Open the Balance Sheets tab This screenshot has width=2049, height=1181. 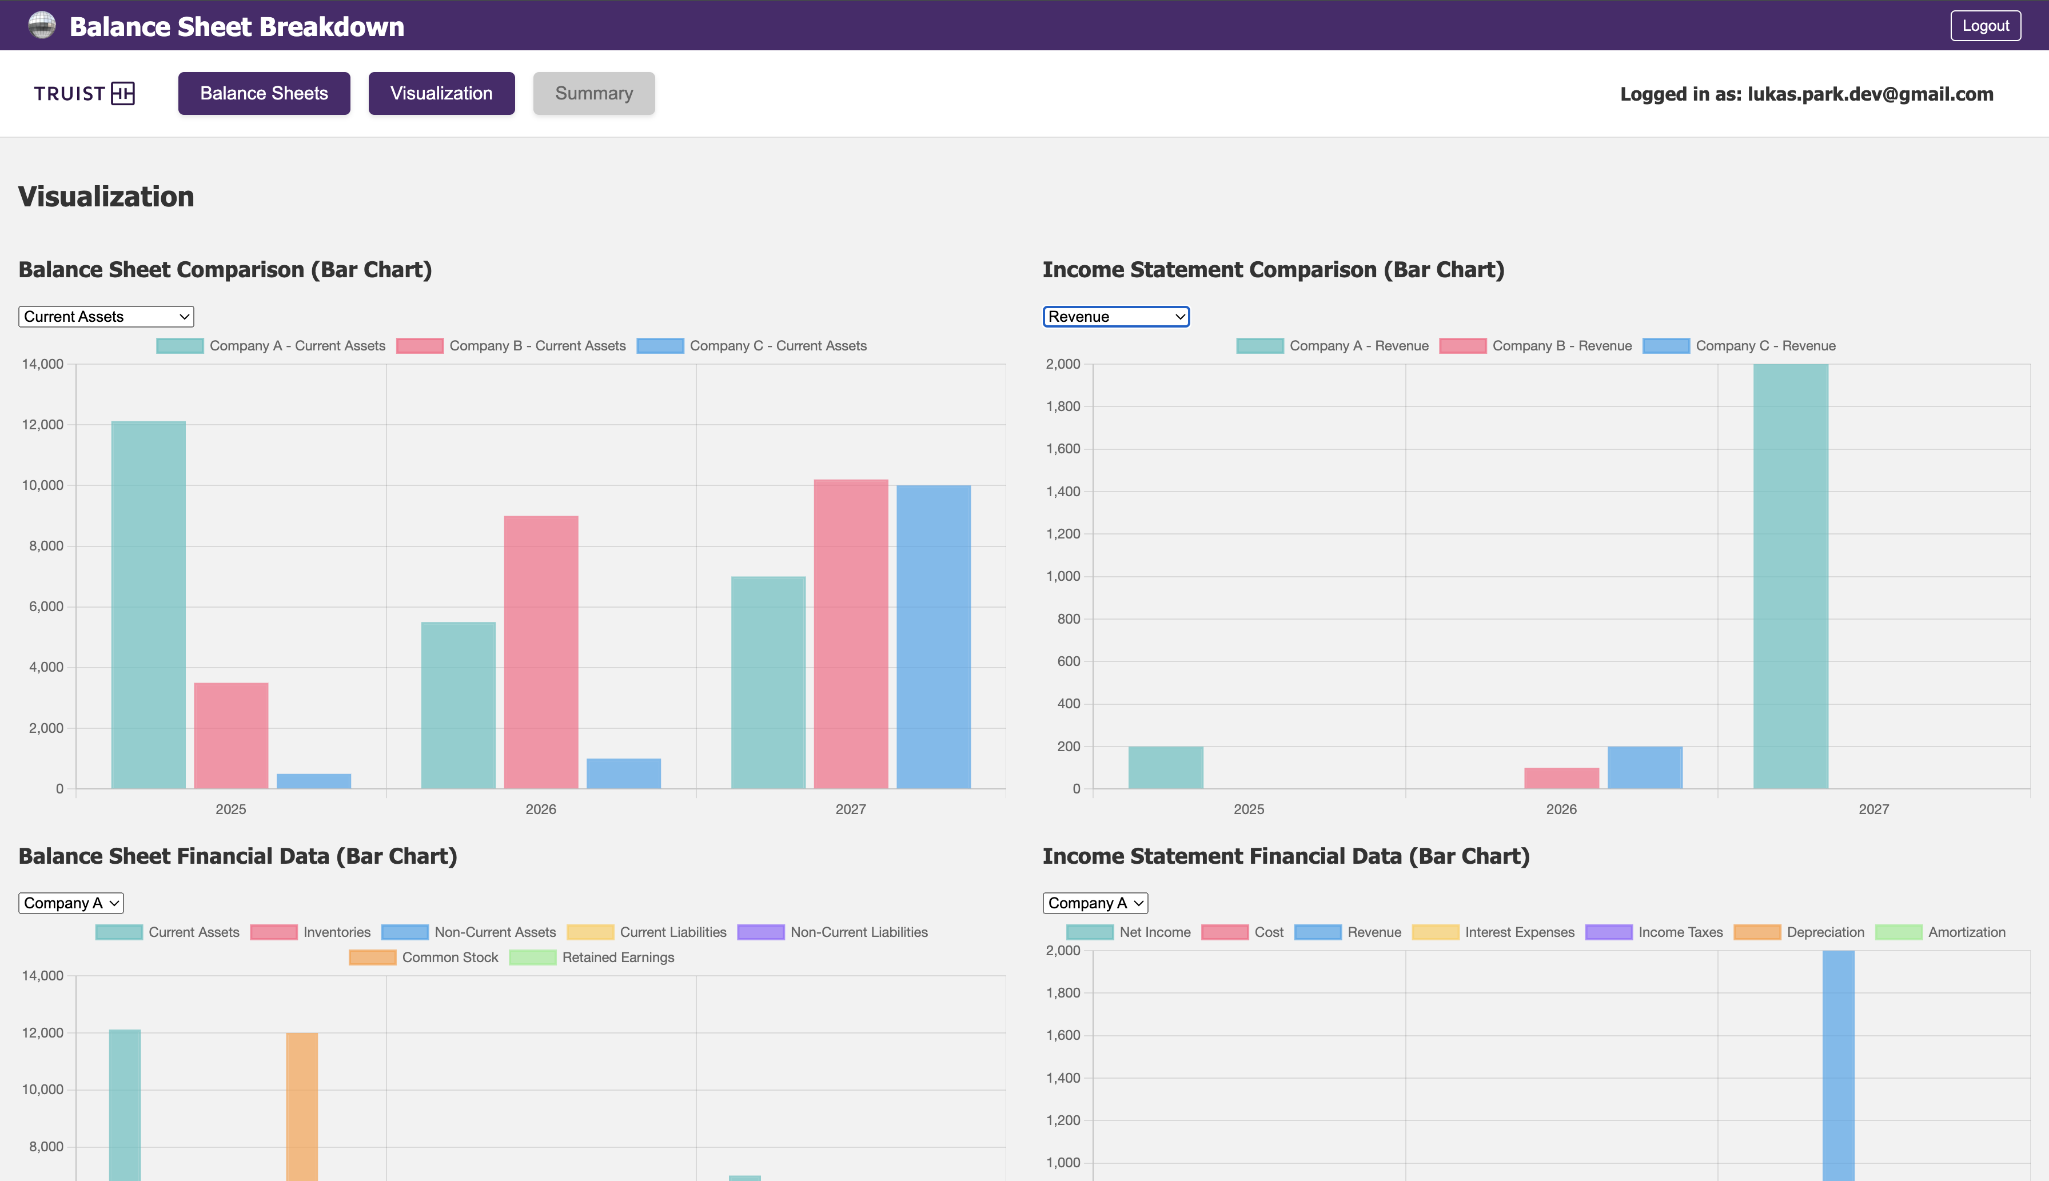coord(264,93)
